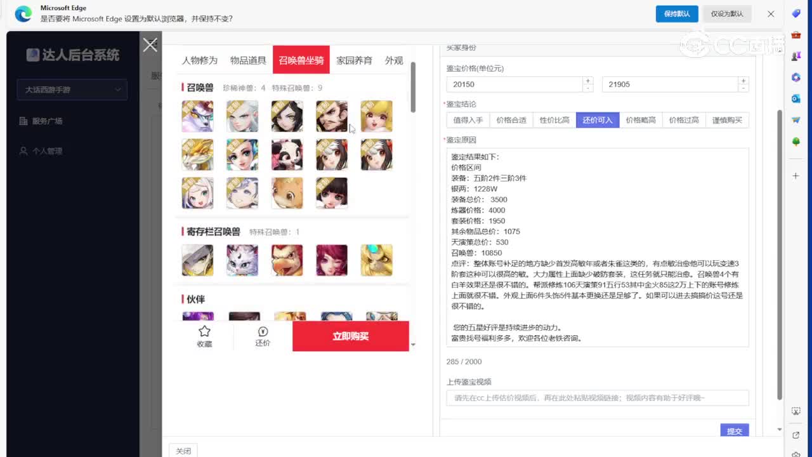Click the 达人后台系统 logo icon

click(32, 55)
